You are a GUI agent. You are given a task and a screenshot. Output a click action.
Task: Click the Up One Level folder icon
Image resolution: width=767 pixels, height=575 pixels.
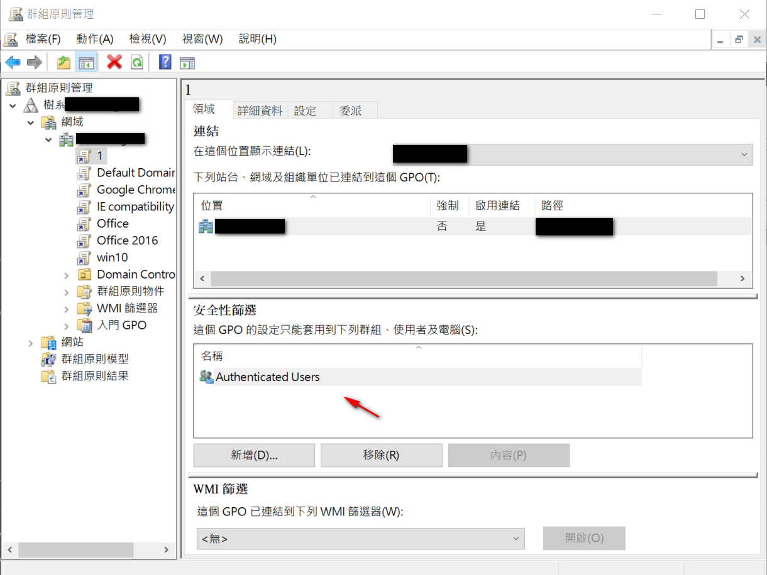(63, 62)
